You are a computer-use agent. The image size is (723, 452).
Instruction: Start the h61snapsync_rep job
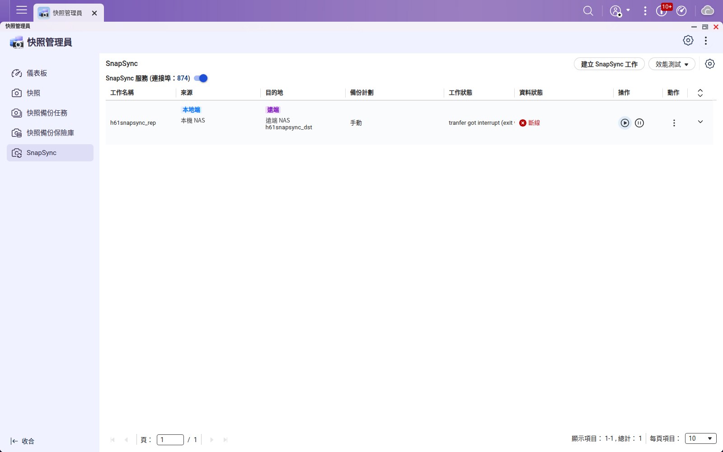point(624,123)
